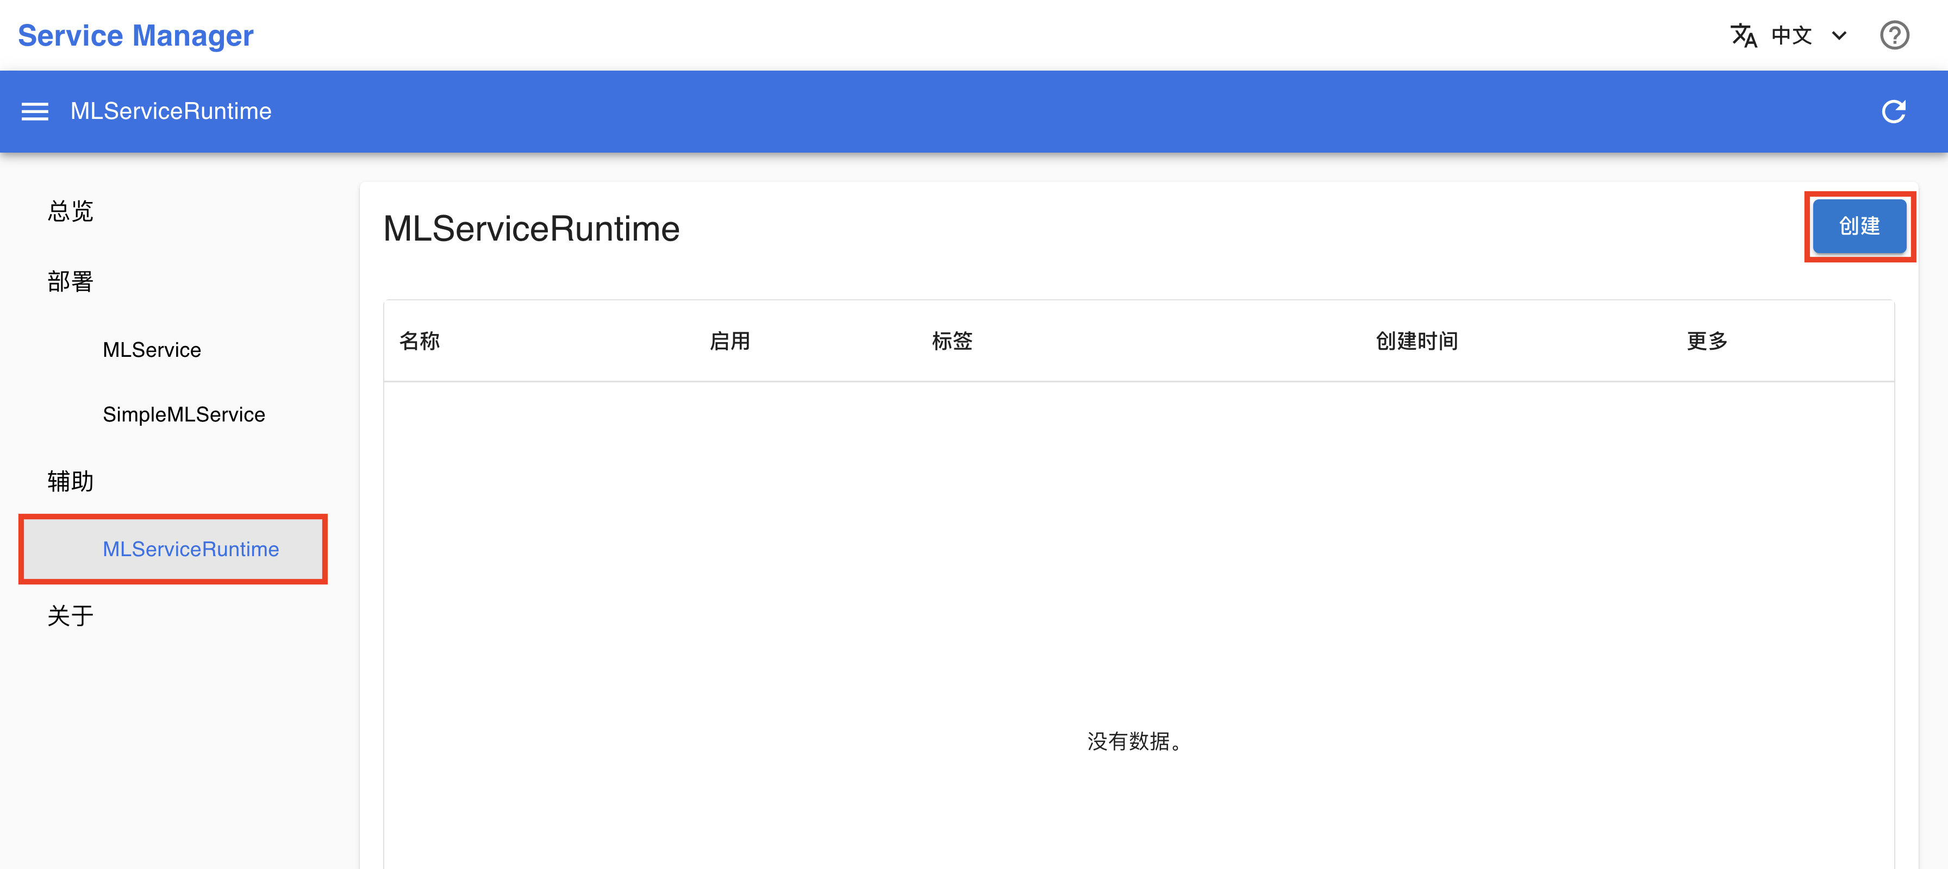1948x869 pixels.
Task: Expand the 中文 language dropdown
Action: pyautogui.click(x=1808, y=35)
